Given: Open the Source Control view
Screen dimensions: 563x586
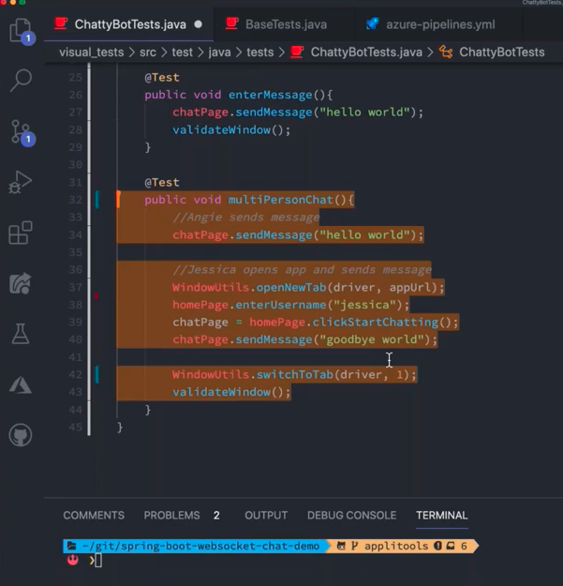Looking at the screenshot, I should click(x=21, y=132).
